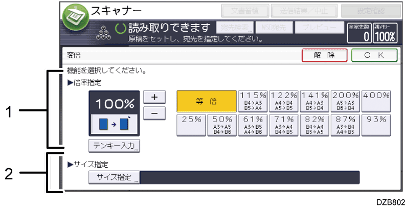Confirm with the OK button
Viewport: 405px width, 208px height.
[374, 55]
